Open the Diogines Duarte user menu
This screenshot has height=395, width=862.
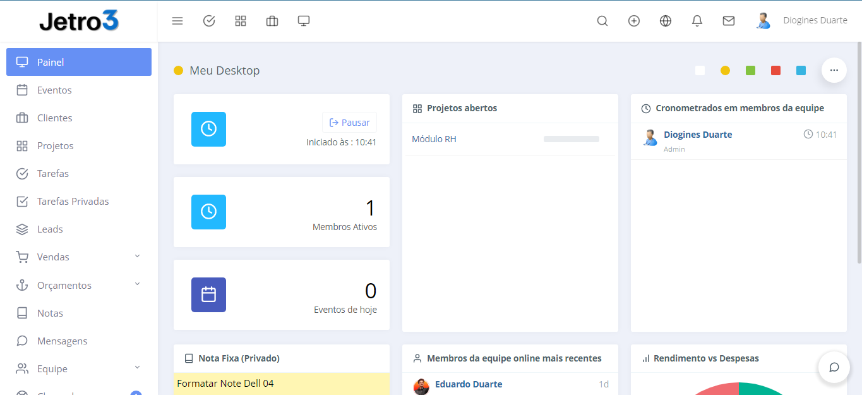802,21
